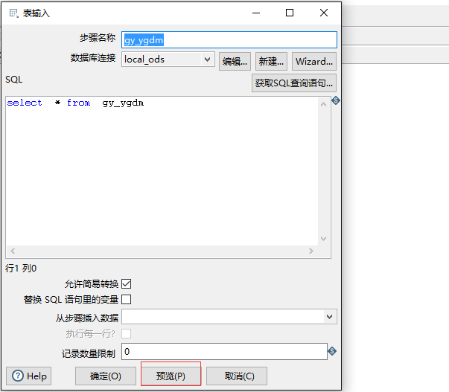This screenshot has width=449, height=392.
Task: Confirm with the 确定(O) button
Action: 106,376
